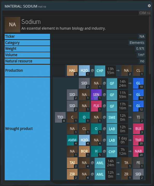Click the MATERIAL: SODIUM window title

click(21, 6)
